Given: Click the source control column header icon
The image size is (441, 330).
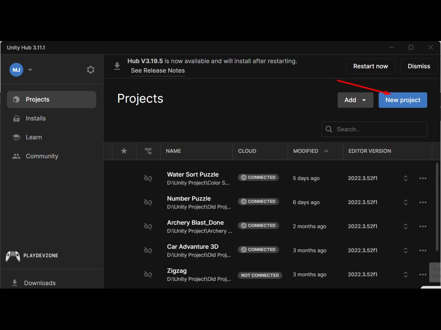Looking at the screenshot, I should point(148,151).
